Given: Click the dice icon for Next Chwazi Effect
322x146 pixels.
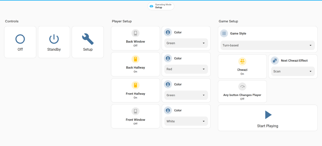Looking at the screenshot, I should 275,60.
